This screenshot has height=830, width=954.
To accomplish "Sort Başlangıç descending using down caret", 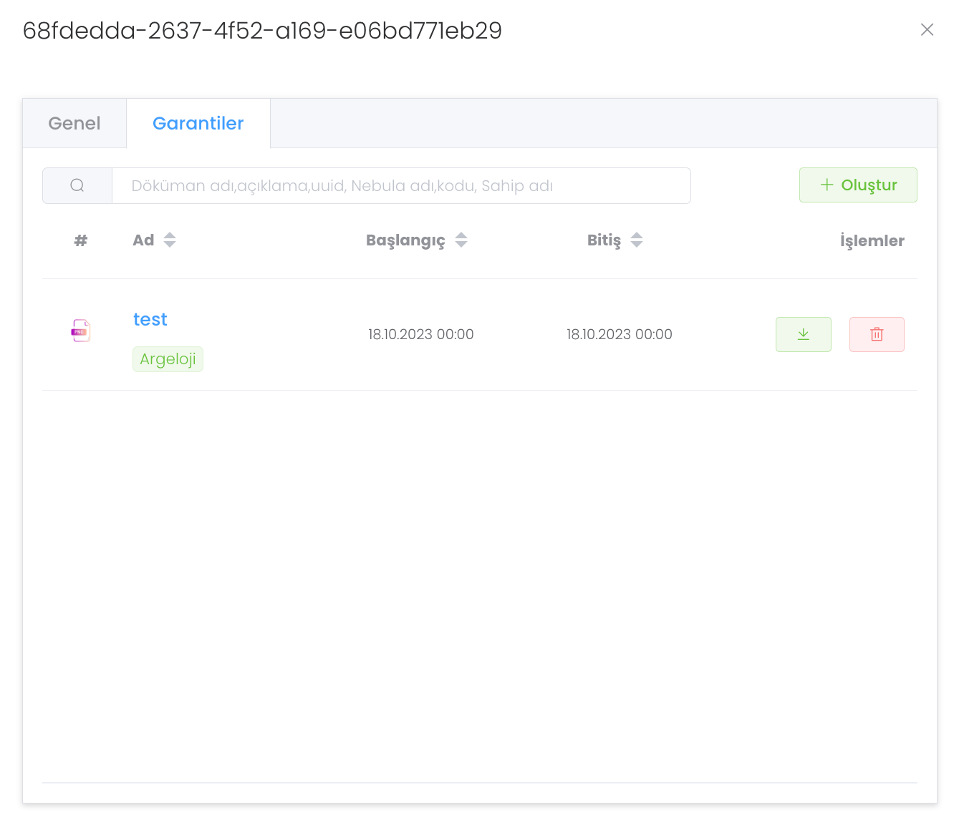I will click(x=461, y=245).
